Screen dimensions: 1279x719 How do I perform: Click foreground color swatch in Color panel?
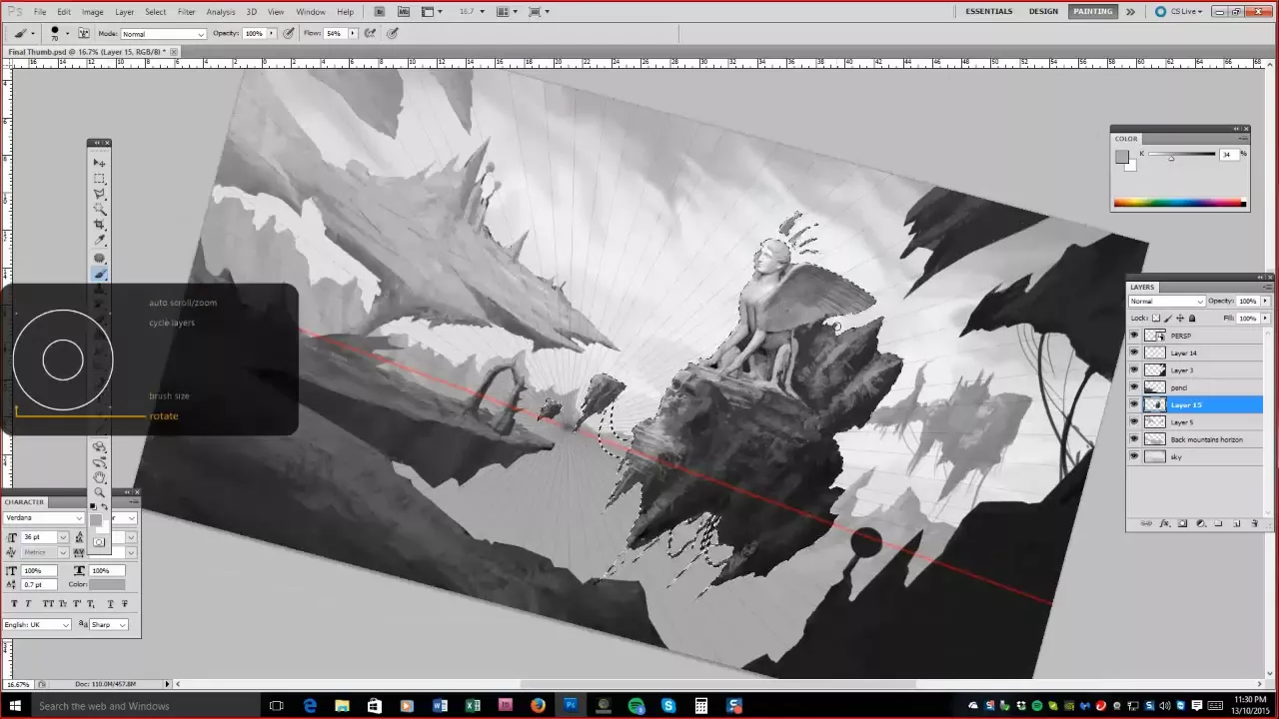click(1122, 156)
